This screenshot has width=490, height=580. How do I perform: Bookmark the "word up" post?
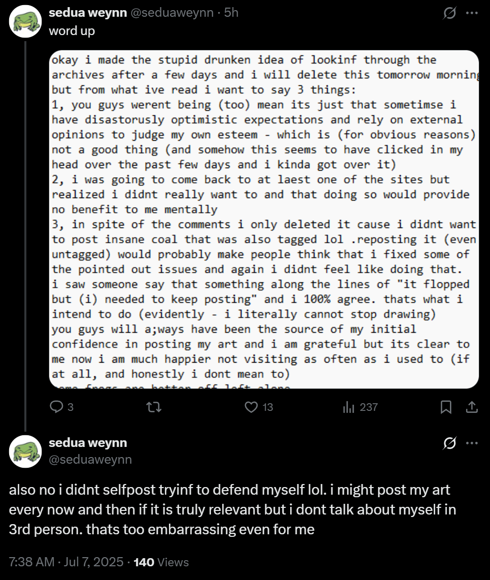pos(446,407)
